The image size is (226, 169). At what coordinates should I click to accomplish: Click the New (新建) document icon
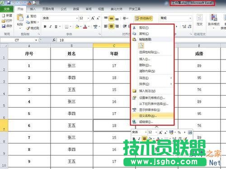coord(4,16)
